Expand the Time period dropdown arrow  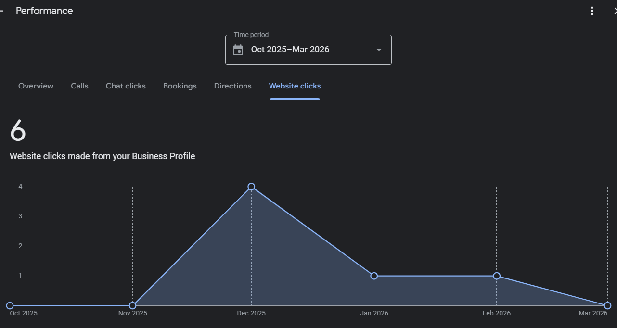[x=379, y=50]
